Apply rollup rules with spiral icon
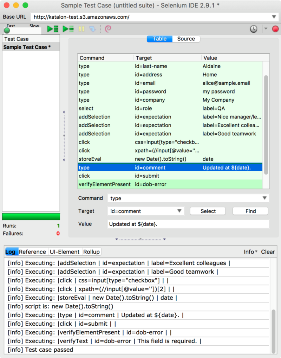Viewport: 281px width, 358px height. [108, 29]
